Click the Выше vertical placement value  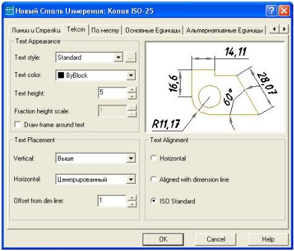[65, 158]
